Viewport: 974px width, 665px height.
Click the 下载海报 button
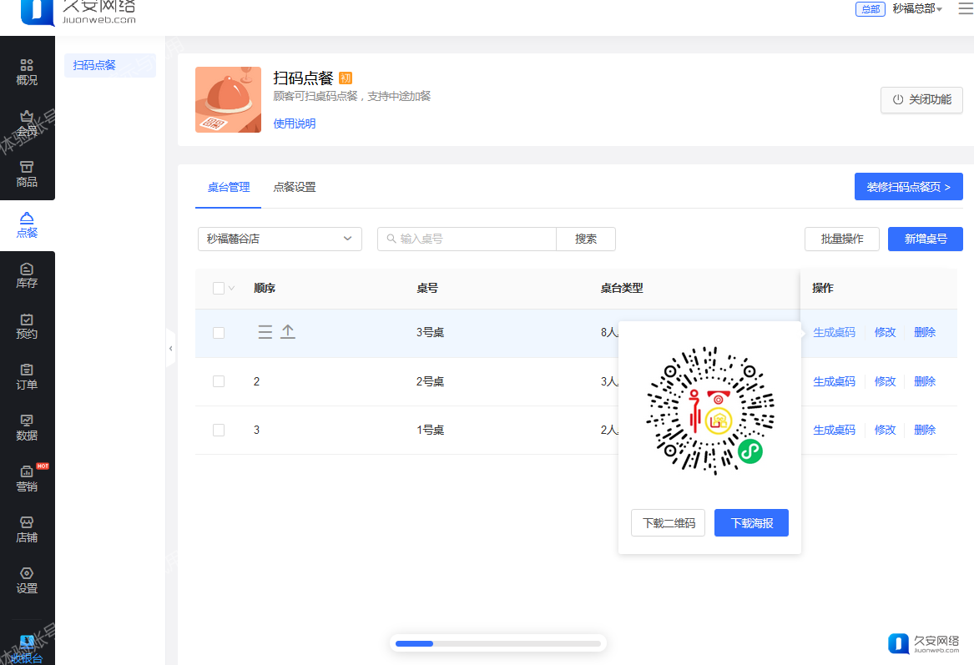click(x=751, y=523)
